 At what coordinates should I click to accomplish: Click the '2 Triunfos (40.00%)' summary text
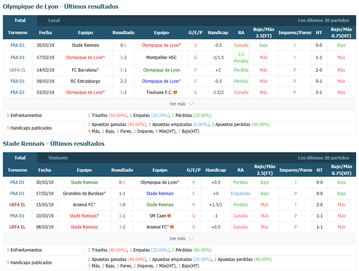pos(107,250)
